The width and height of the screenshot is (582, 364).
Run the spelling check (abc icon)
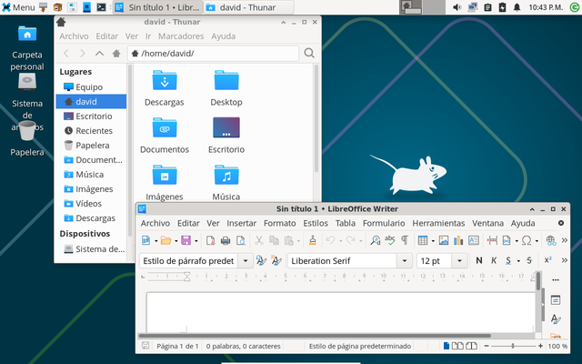coord(390,240)
